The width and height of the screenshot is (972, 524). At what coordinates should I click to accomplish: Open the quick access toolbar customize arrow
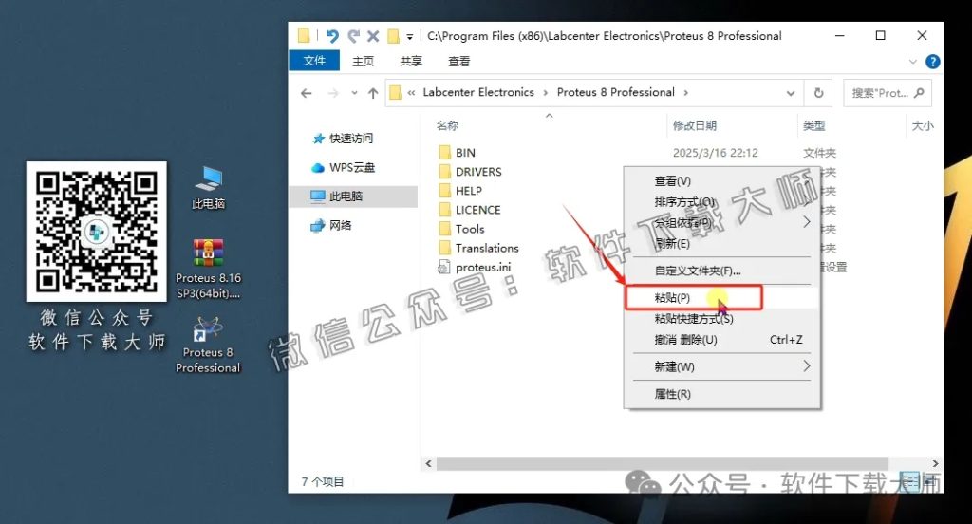(x=410, y=37)
